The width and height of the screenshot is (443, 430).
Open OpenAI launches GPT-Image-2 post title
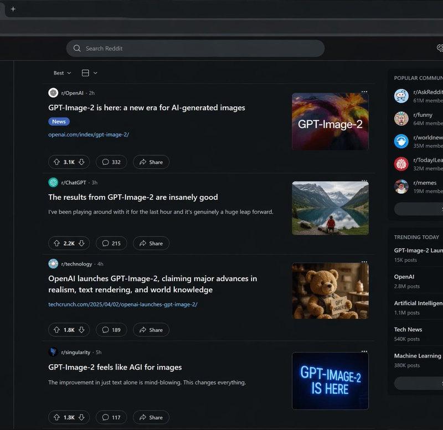[x=153, y=284]
